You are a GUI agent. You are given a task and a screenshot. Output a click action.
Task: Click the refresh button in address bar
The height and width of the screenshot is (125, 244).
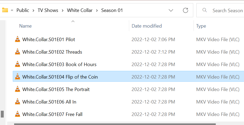[186, 10]
